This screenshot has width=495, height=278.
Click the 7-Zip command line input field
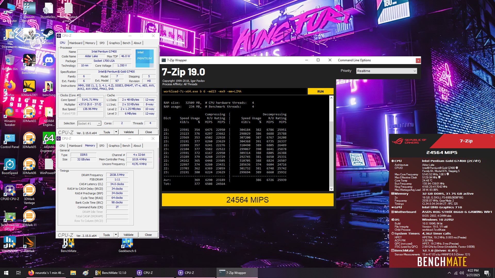234,91
